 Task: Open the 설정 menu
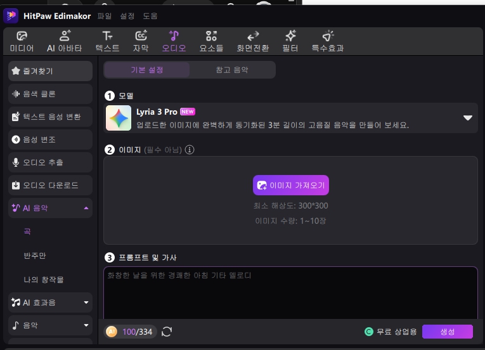(x=127, y=16)
